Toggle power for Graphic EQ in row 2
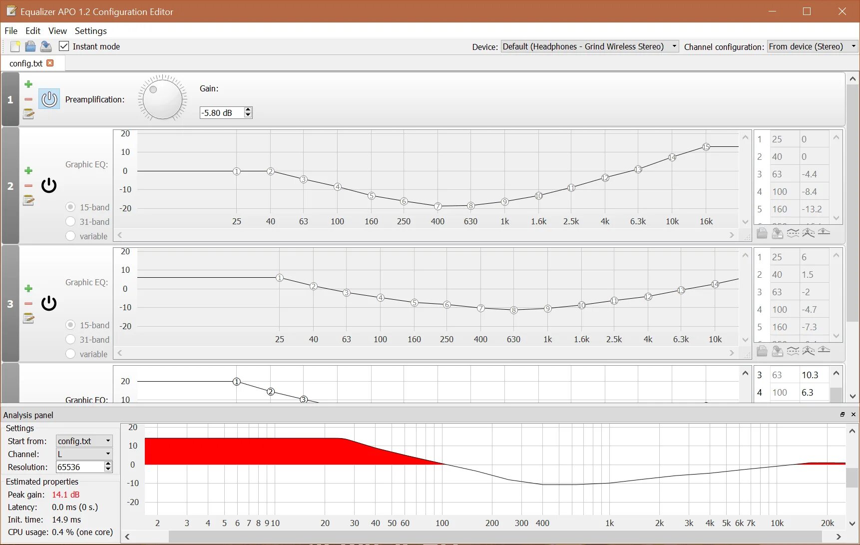 click(49, 185)
